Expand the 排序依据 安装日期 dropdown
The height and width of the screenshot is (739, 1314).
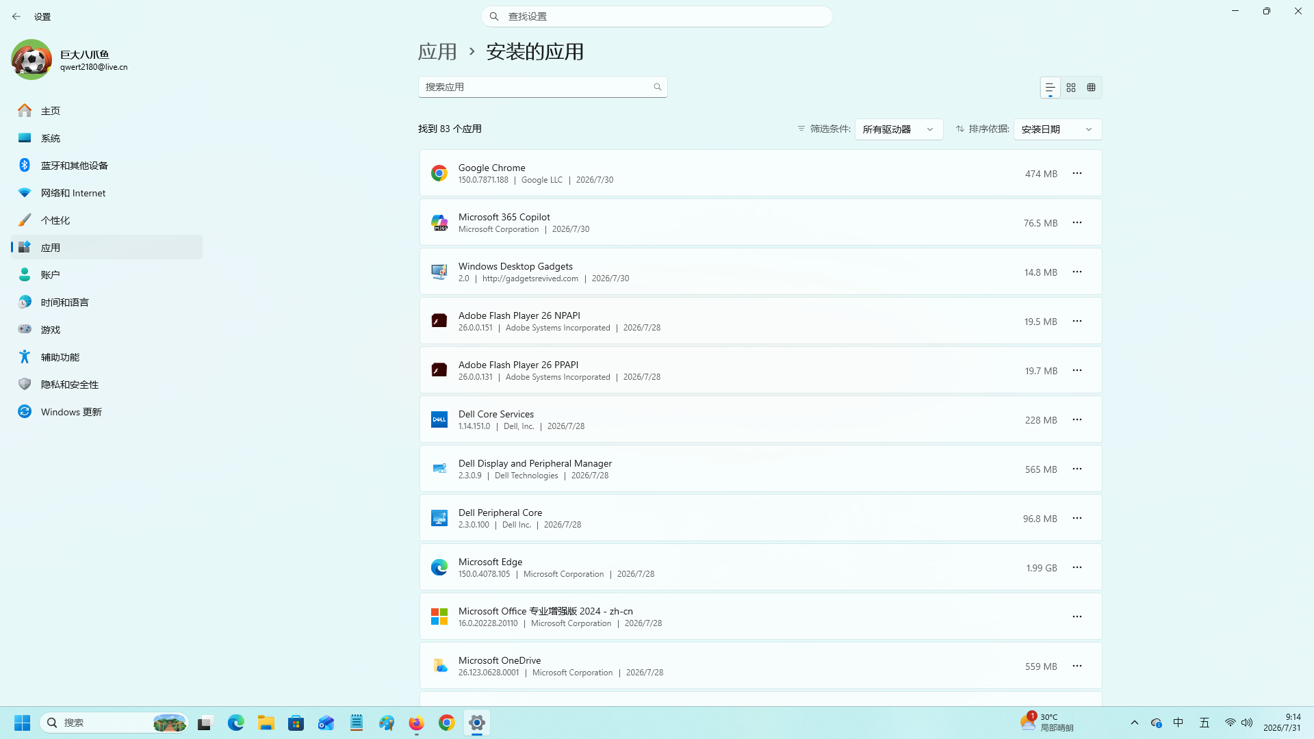click(1057, 129)
